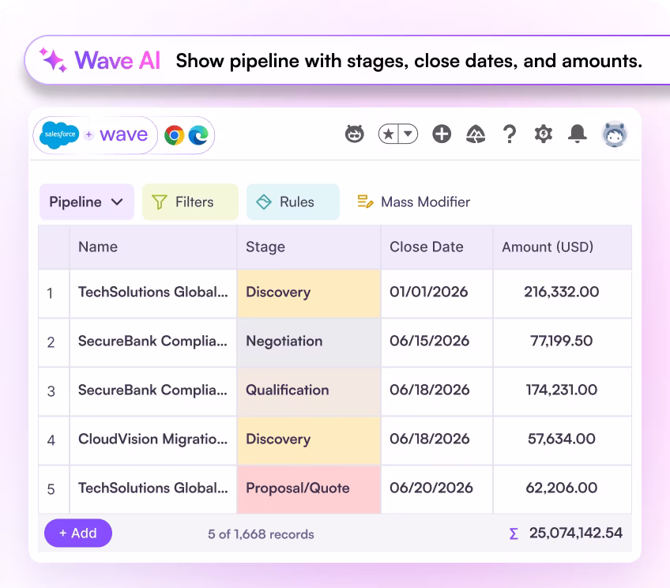This screenshot has width=670, height=588.
Task: Click the Amount (USD) column header
Action: pyautogui.click(x=563, y=247)
